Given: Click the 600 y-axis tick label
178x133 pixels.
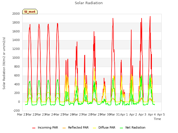Looking at the screenshot, I should pos(17,75).
